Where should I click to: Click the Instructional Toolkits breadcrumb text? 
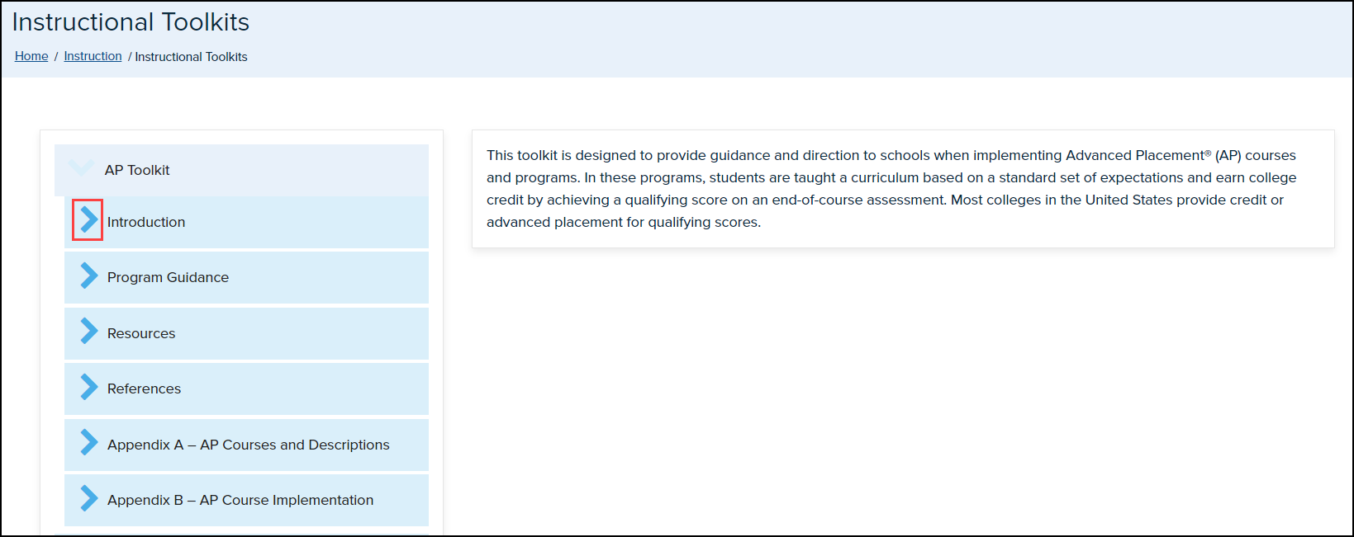click(x=191, y=57)
